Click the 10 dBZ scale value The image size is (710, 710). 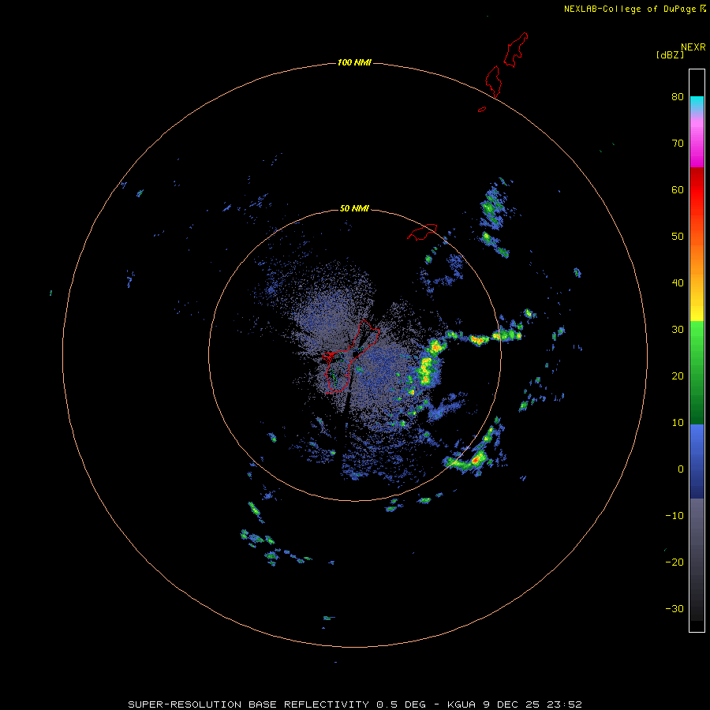pyautogui.click(x=678, y=423)
